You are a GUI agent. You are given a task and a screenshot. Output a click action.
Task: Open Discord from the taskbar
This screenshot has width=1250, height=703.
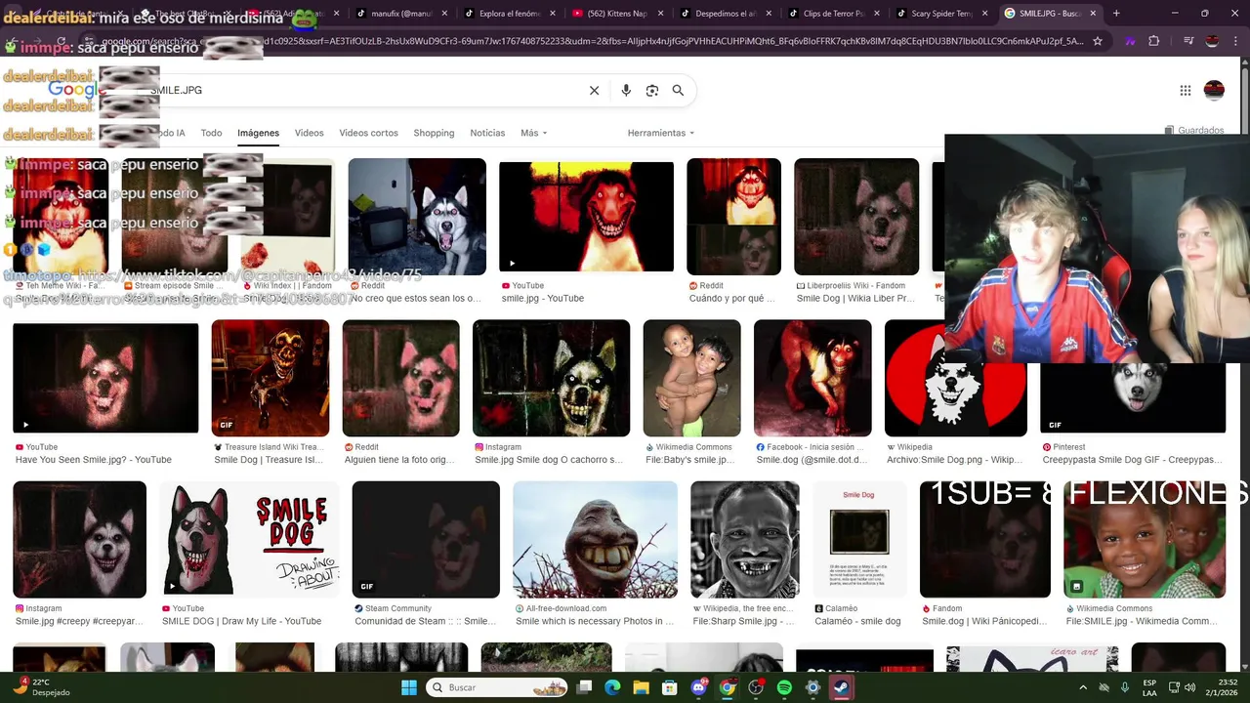pos(698,687)
